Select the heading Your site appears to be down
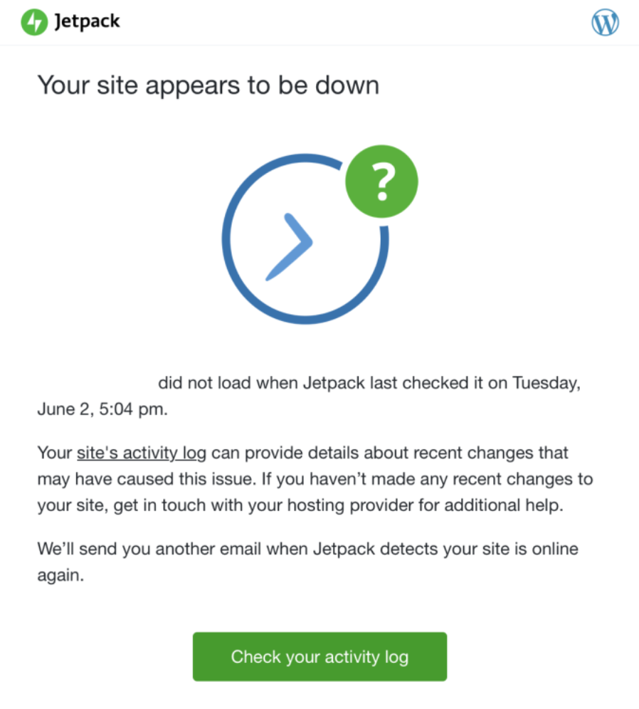 pos(209,85)
